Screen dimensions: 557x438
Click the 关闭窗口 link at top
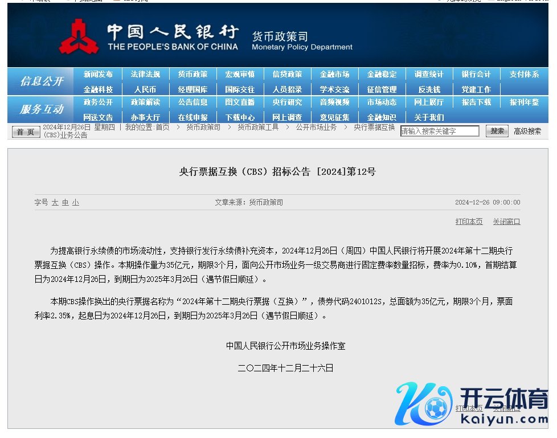click(506, 222)
